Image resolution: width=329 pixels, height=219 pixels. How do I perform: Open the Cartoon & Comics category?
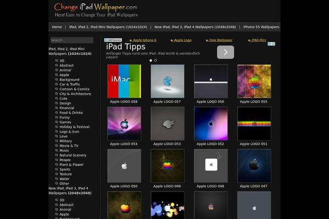tap(75, 89)
